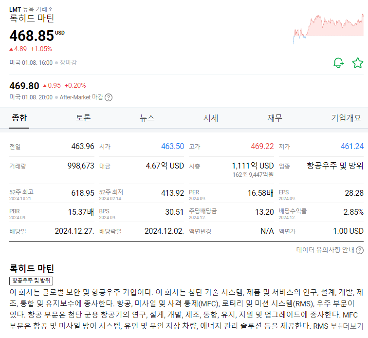Expand description with 더보기
The width and height of the screenshot is (368, 338).
click(353, 326)
